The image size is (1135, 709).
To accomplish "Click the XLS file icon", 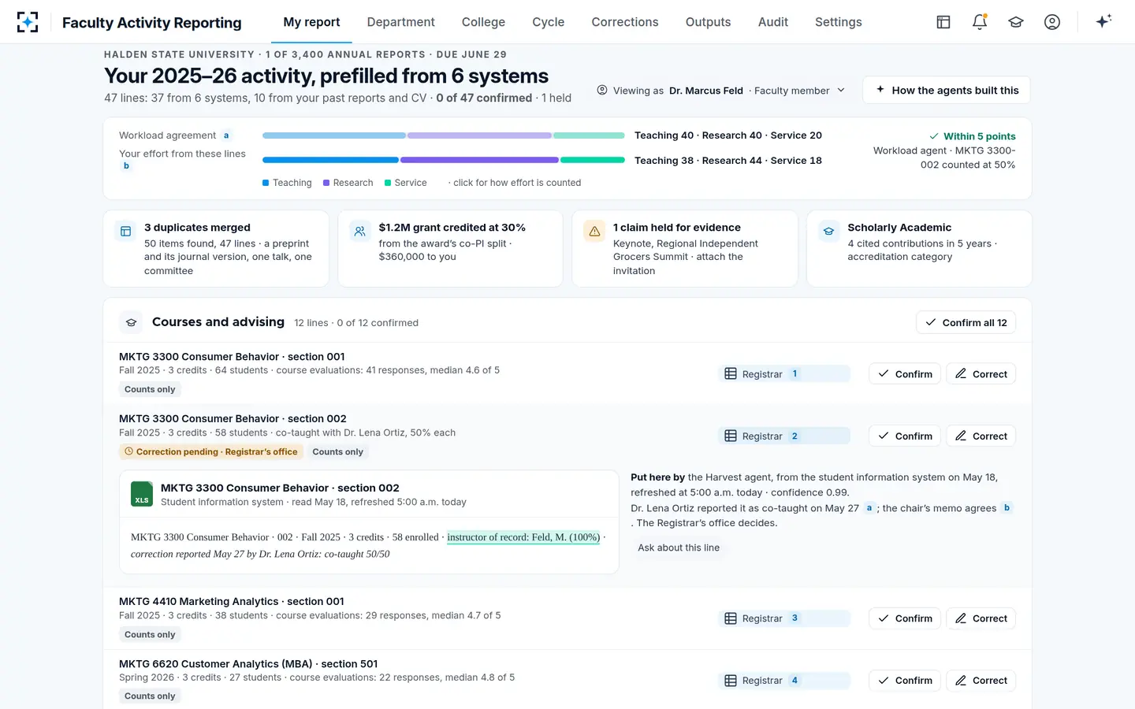I will pos(142,494).
